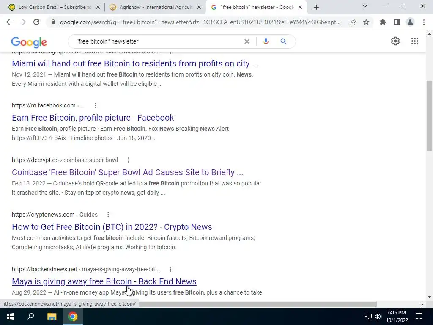Close the Agrishow tab
Viewport: 433px width, 325px height.
coord(199,7)
